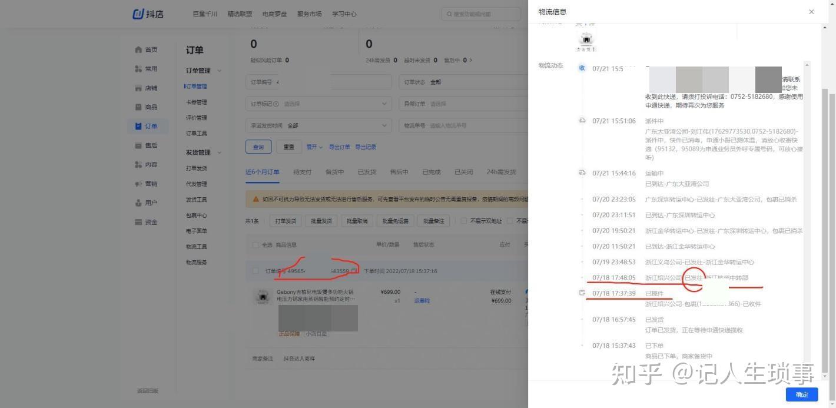Open 营销 in the left sidebar
This screenshot has height=408, width=836.
(146, 184)
